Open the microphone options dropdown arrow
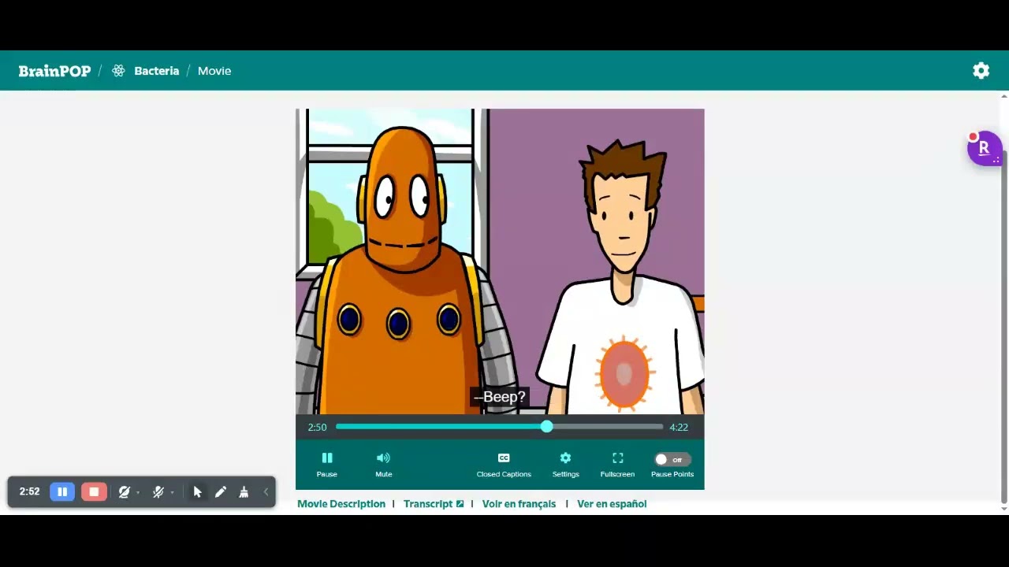This screenshot has width=1009, height=567. (x=172, y=493)
